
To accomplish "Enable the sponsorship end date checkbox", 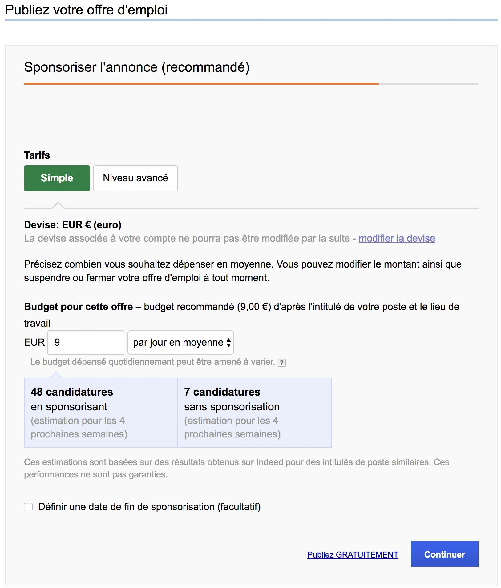I will pos(28,507).
